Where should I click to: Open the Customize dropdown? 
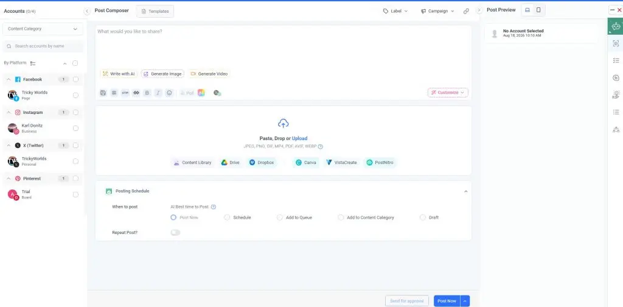[x=448, y=93]
